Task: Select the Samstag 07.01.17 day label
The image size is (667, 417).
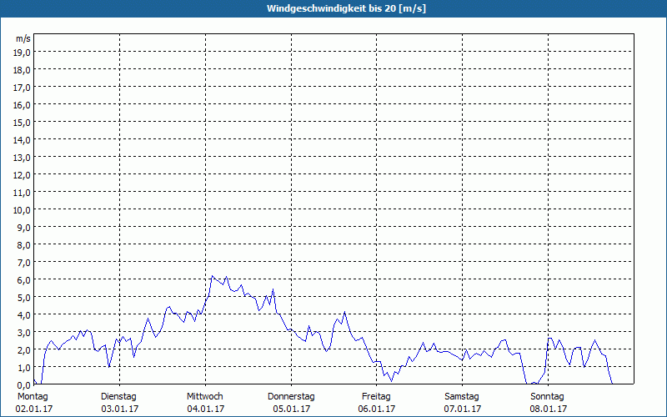Action: point(463,403)
